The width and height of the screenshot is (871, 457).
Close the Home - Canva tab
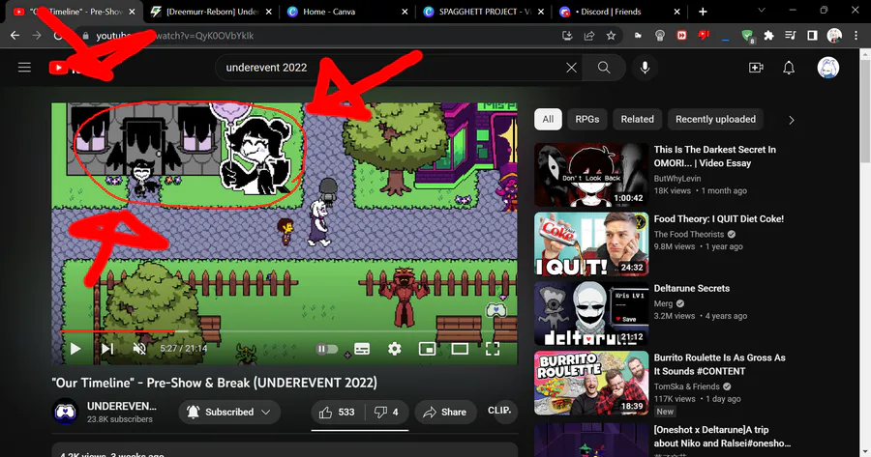(x=405, y=12)
